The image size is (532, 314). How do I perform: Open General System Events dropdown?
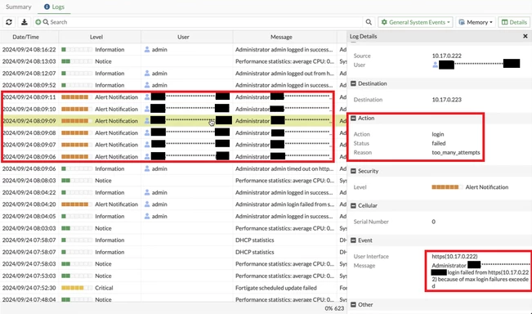(416, 22)
